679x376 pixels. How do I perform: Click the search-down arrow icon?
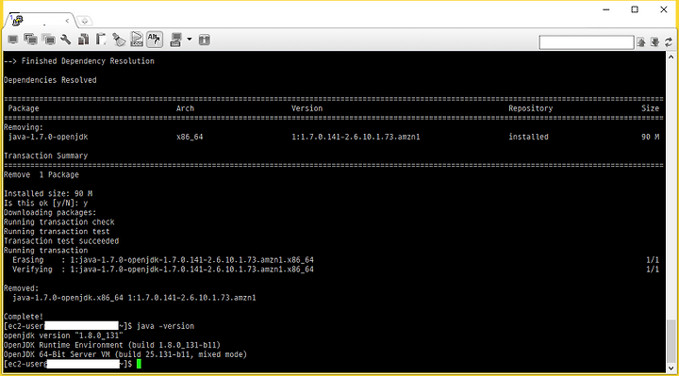[654, 42]
